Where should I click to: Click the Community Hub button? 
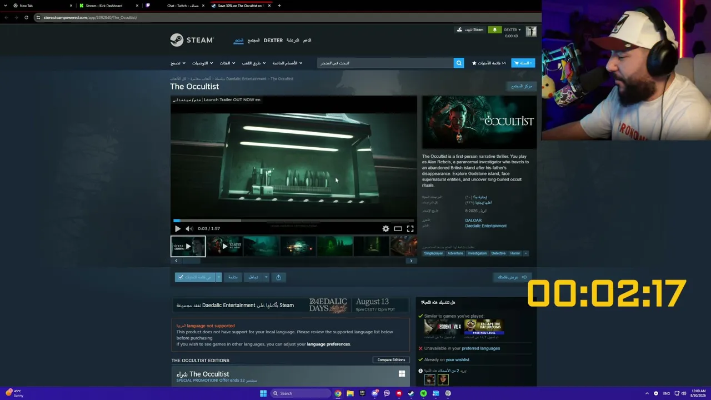click(x=522, y=86)
